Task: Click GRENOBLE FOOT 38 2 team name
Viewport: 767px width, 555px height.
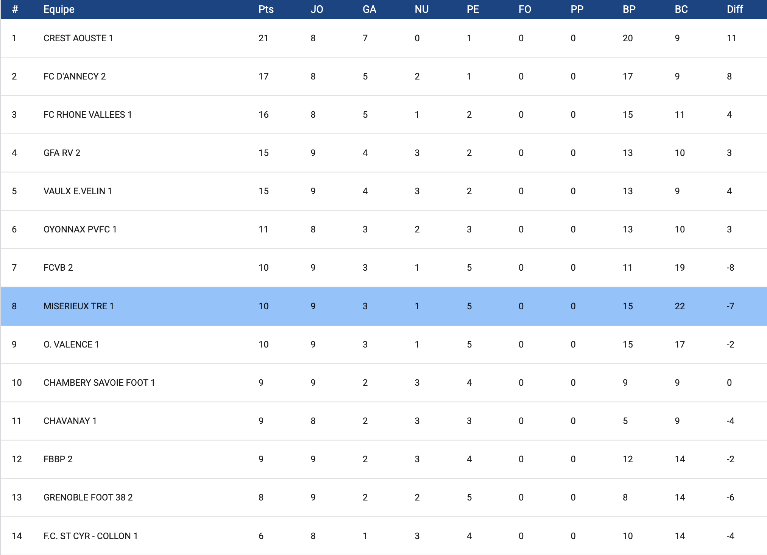Action: tap(88, 497)
